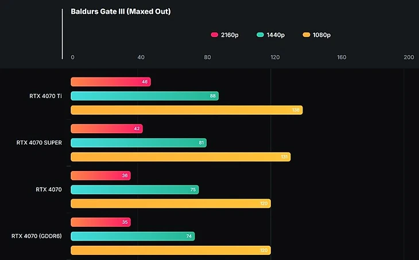Viewport: 419px width, 260px height.
Task: Click the RTX 4070 Ti bar showing 88
Action: 144,96
